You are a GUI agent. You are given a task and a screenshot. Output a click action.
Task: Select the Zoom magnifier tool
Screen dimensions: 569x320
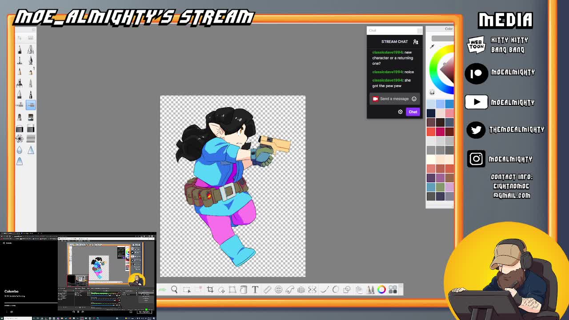pos(174,290)
